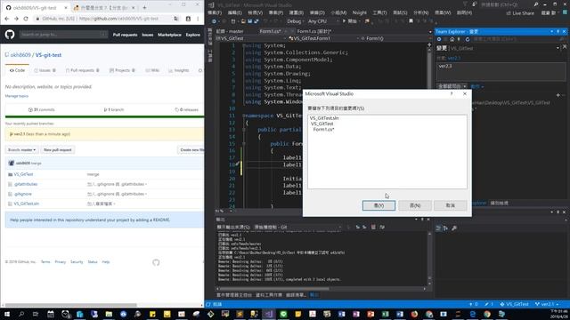
Task: Switch to the second Chrome tab
Action: coord(103,7)
